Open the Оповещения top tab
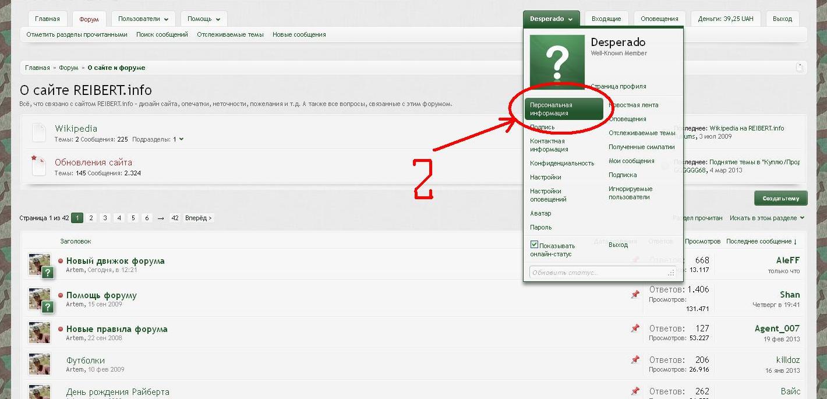The height and width of the screenshot is (399, 827). pyautogui.click(x=659, y=19)
